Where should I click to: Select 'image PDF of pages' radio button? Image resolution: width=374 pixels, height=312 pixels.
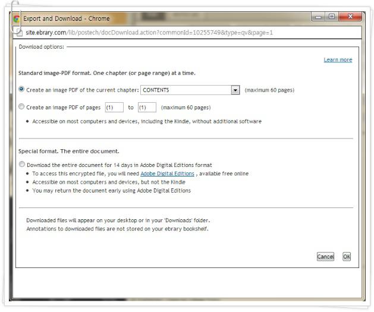point(21,106)
